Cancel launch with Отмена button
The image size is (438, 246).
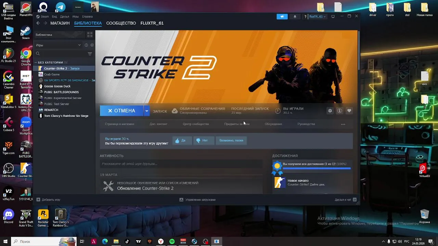point(122,111)
